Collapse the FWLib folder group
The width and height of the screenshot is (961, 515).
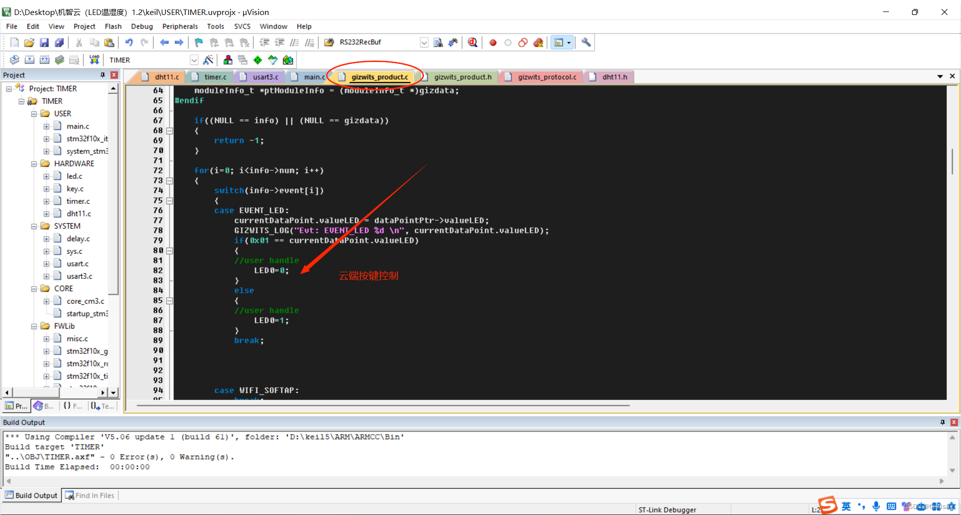click(34, 326)
